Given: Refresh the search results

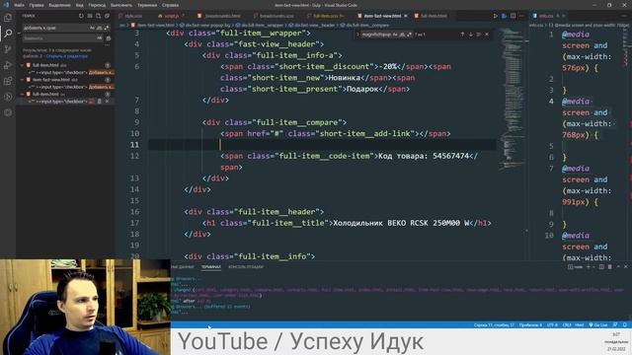Looking at the screenshot, I should (x=81, y=16).
